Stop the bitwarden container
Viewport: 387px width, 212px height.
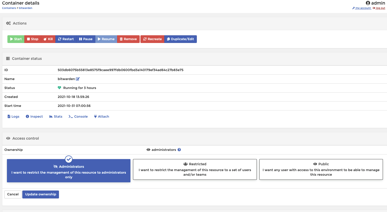(x=33, y=39)
